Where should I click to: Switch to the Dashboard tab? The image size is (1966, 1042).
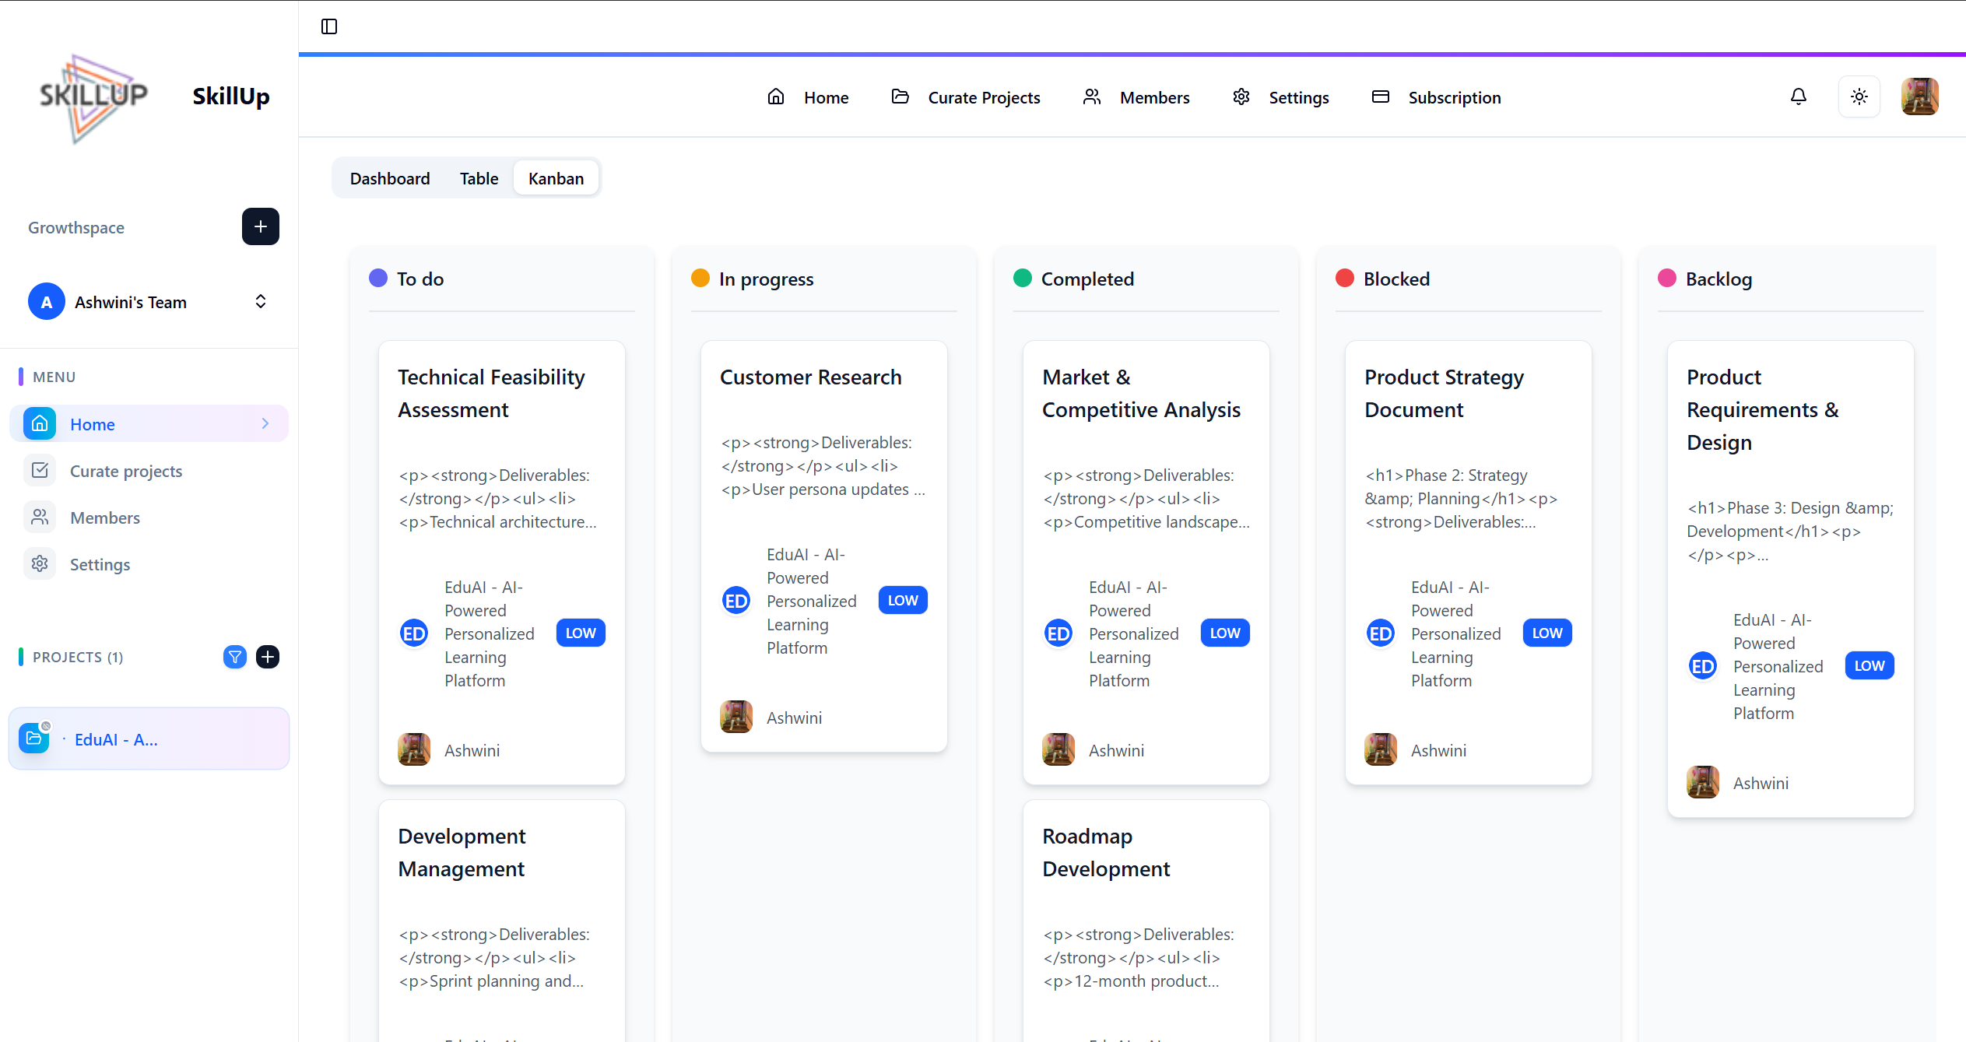click(390, 178)
